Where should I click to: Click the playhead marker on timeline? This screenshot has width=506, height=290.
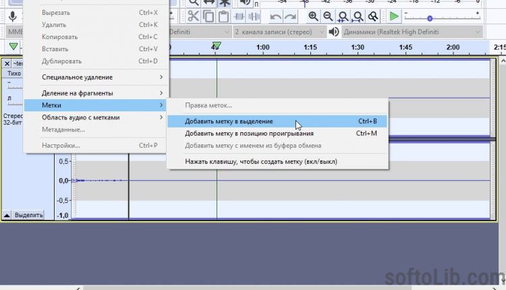[217, 46]
